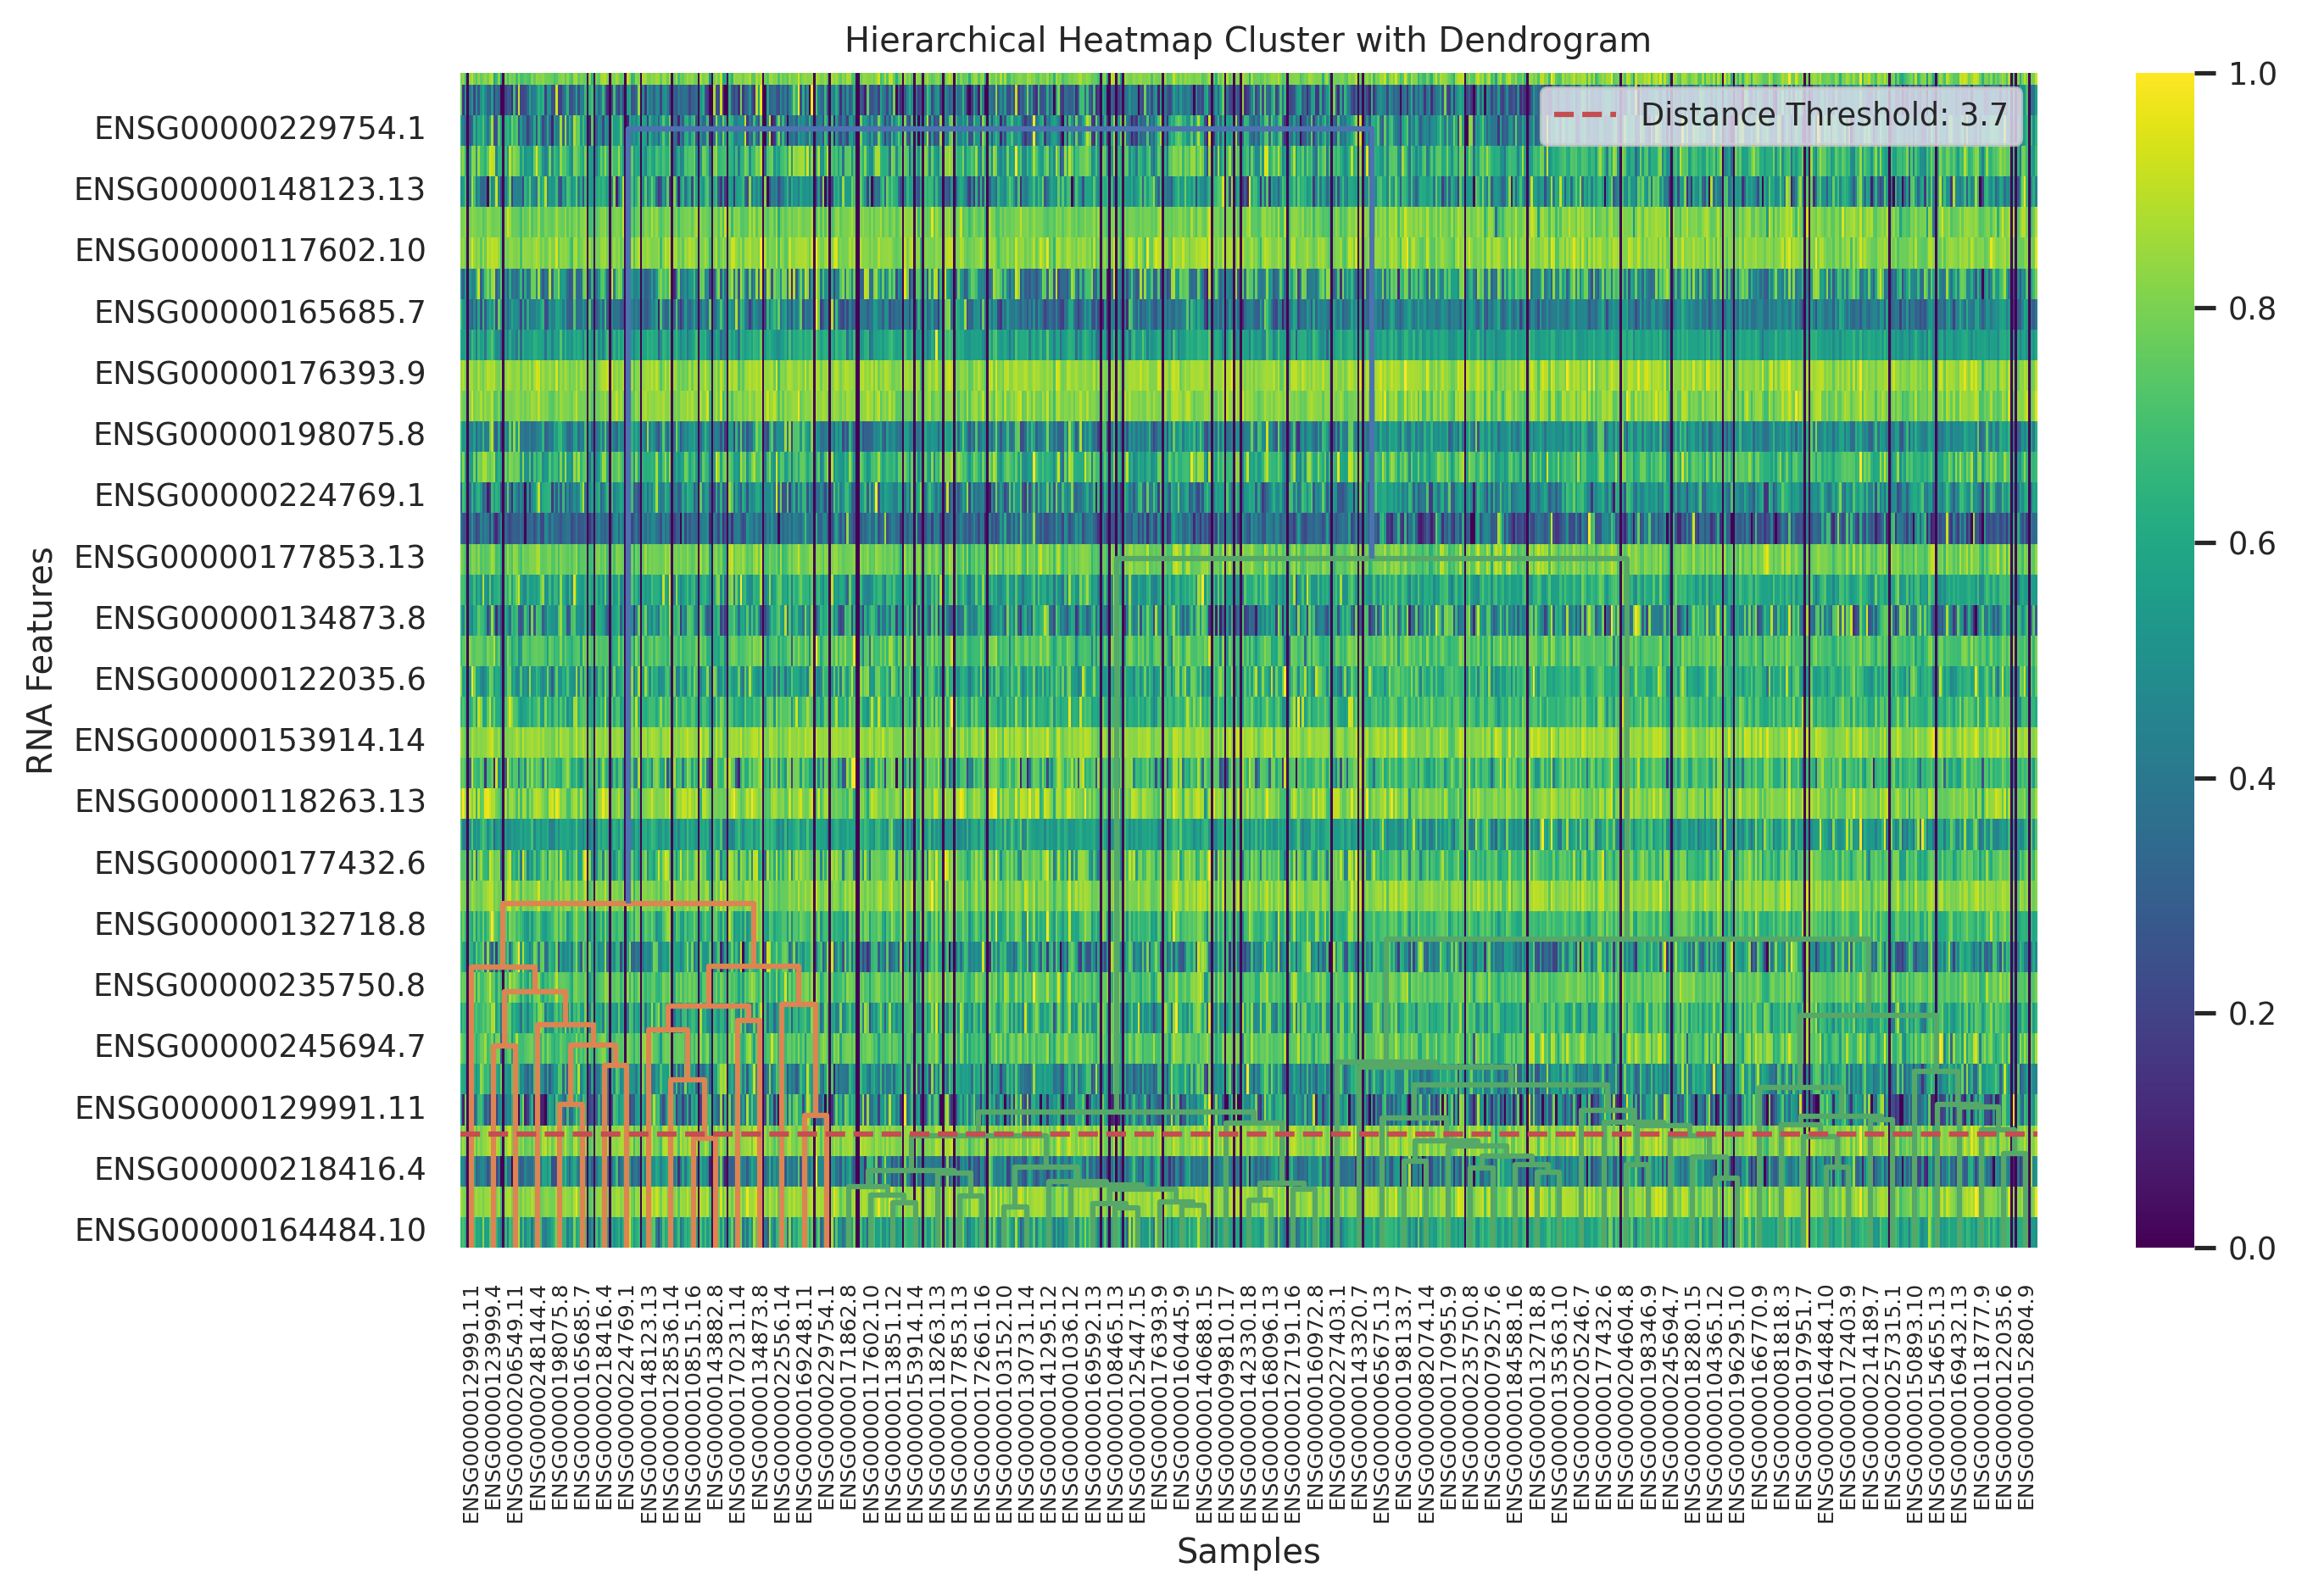The width and height of the screenshot is (2302, 1596).
Task: Select row label ENSG00000165685.7
Action: pyautogui.click(x=259, y=312)
